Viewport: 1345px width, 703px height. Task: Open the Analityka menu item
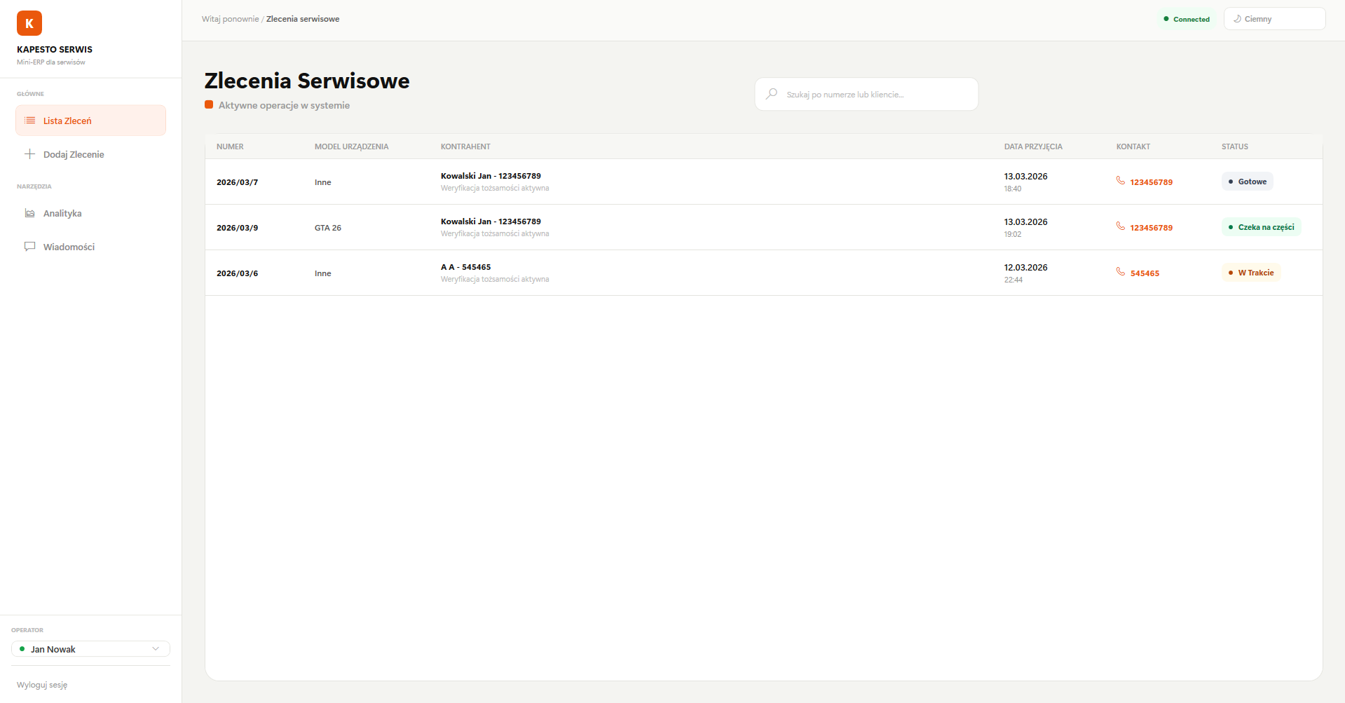[62, 213]
